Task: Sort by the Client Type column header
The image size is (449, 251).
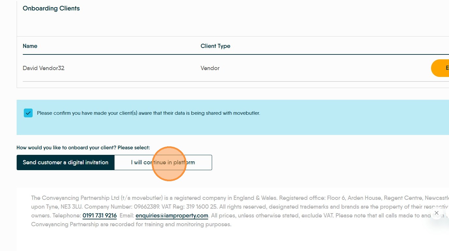Action: click(215, 46)
